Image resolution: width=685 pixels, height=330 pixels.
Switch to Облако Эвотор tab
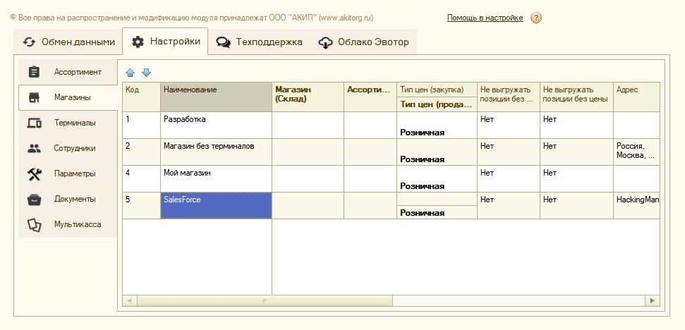(363, 42)
